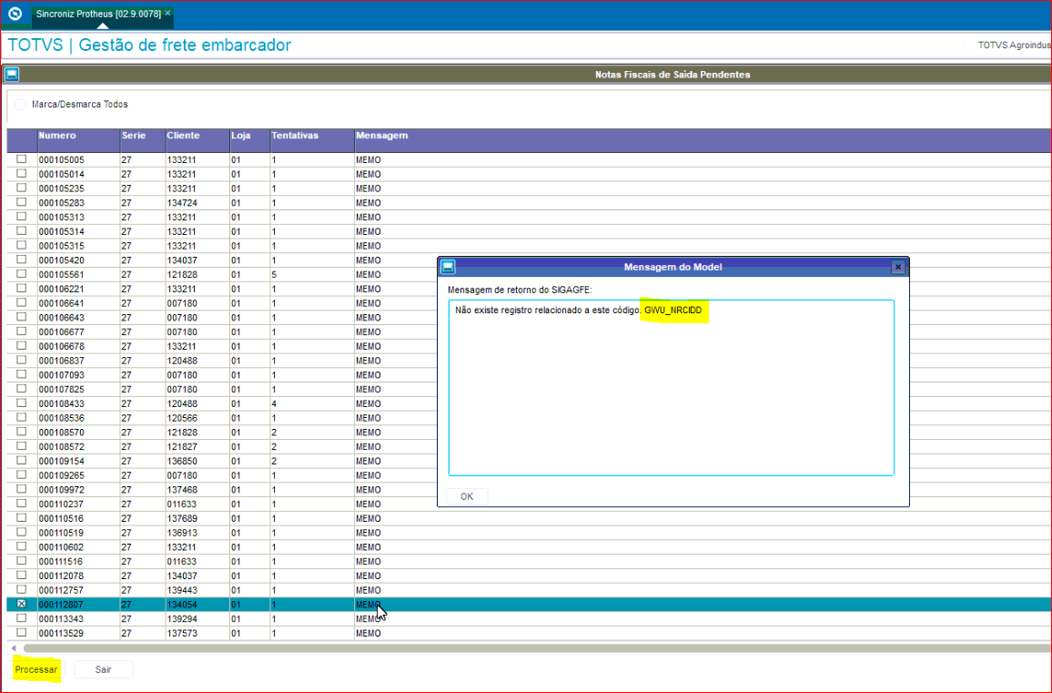The width and height of the screenshot is (1052, 693).
Task: Click the Processar button
Action: [x=36, y=669]
